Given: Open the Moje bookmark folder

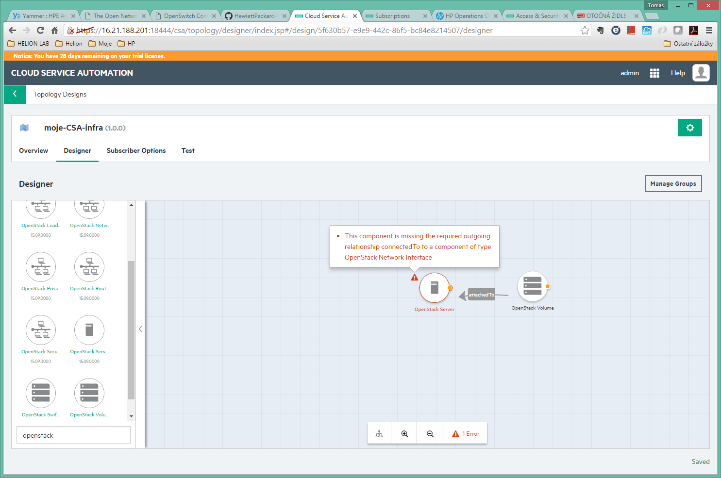Looking at the screenshot, I should coord(100,43).
